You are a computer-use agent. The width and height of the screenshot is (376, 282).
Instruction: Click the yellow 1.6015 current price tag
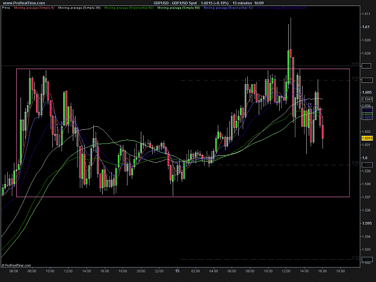[x=367, y=138]
